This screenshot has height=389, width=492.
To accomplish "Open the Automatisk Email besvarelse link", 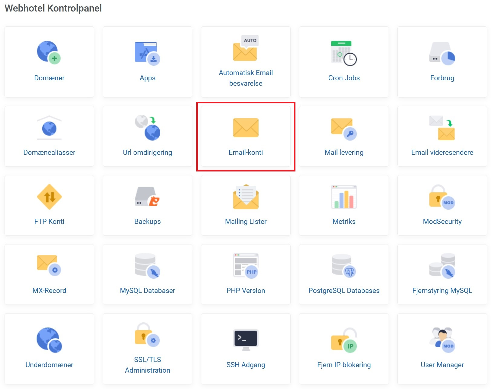I will pyautogui.click(x=246, y=78).
